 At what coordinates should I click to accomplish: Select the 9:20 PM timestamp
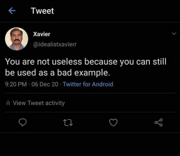(x=16, y=84)
